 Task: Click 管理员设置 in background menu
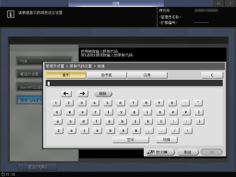click(x=30, y=74)
